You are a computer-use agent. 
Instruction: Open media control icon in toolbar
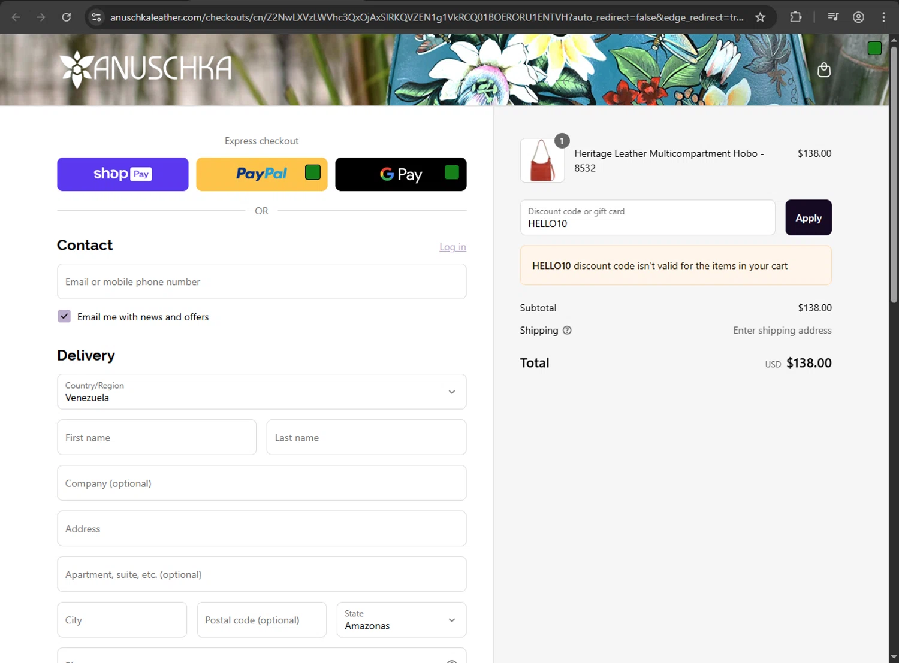point(833,17)
